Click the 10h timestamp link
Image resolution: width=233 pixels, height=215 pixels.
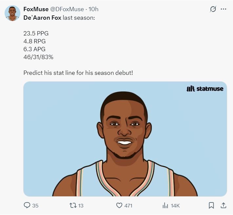tap(93, 9)
